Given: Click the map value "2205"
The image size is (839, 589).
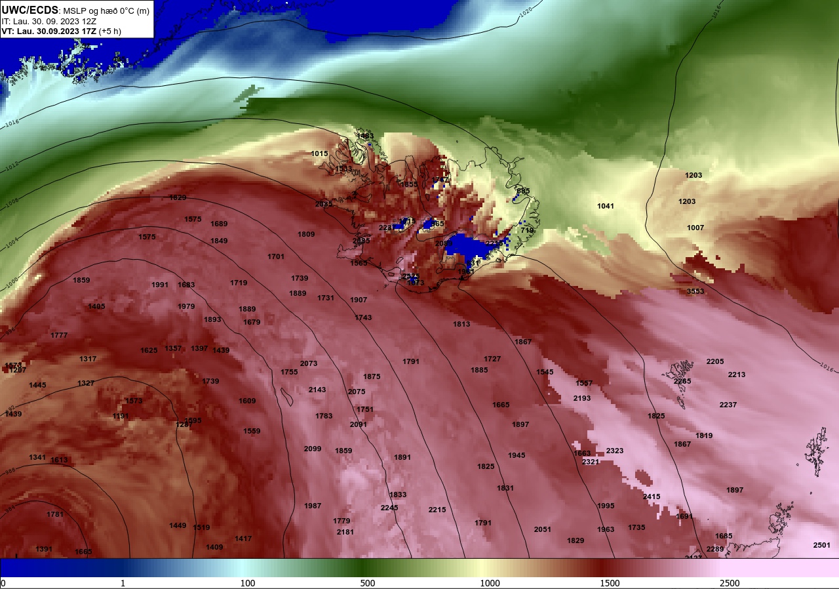Looking at the screenshot, I should click(715, 361).
